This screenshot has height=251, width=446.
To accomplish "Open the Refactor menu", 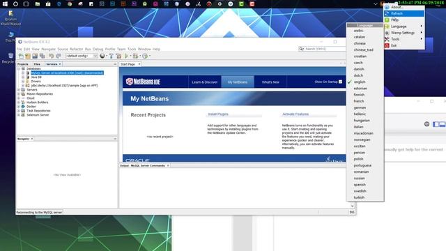I will (x=76, y=49).
